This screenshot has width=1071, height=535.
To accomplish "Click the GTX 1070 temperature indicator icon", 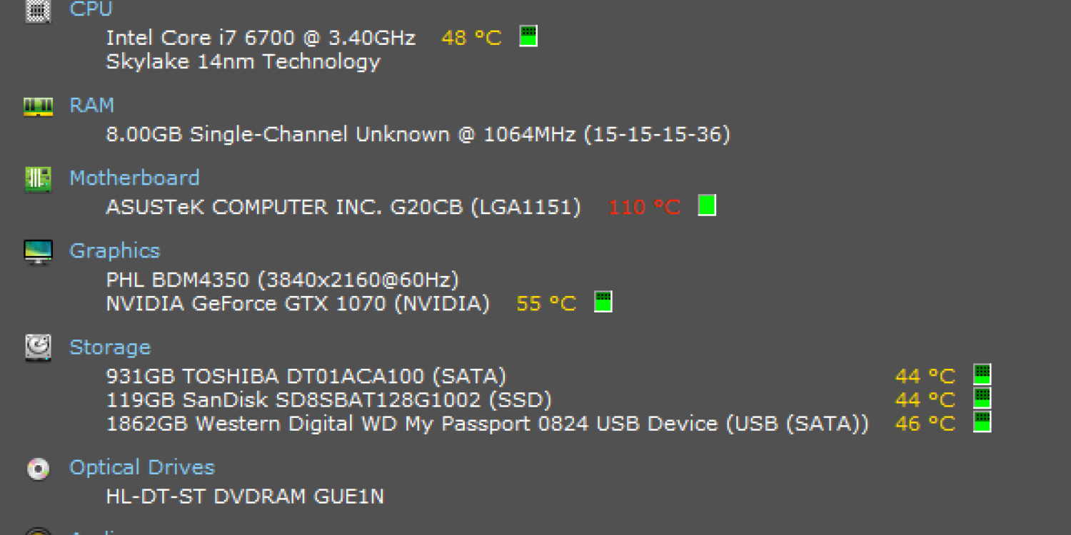I will [x=603, y=302].
